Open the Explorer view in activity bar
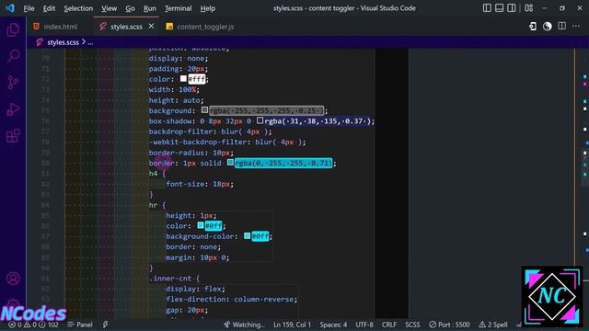 click(x=13, y=30)
